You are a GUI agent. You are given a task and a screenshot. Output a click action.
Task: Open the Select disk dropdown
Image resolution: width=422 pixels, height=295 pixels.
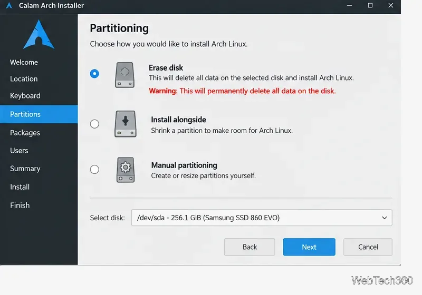pyautogui.click(x=262, y=218)
